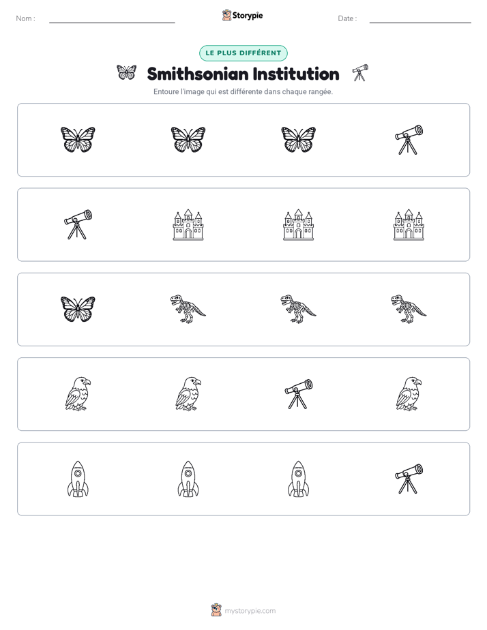Select the middle T-rex skeleton in the dinosaur row
This screenshot has height=630, width=487.
pyautogui.click(x=299, y=309)
